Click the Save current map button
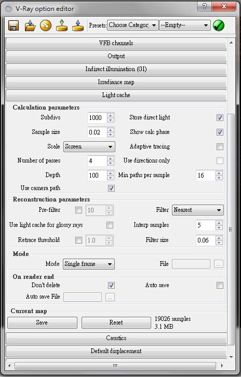 click(42, 322)
